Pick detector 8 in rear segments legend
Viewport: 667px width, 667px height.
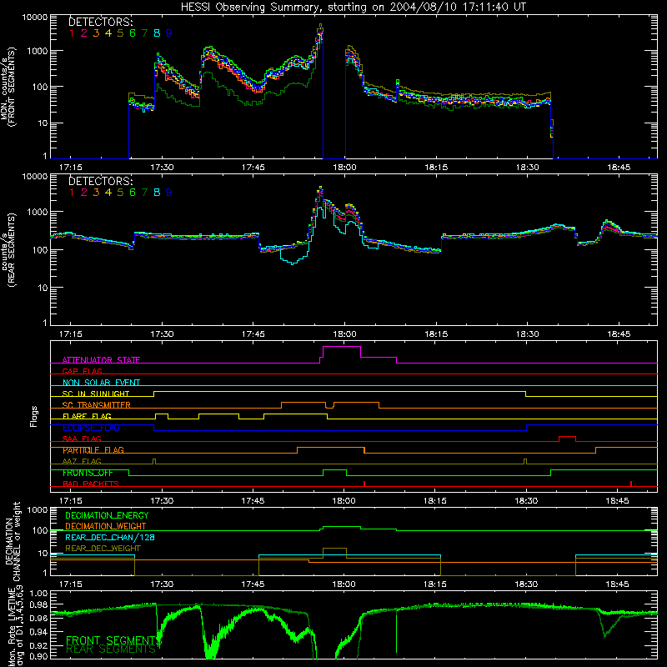pyautogui.click(x=157, y=193)
